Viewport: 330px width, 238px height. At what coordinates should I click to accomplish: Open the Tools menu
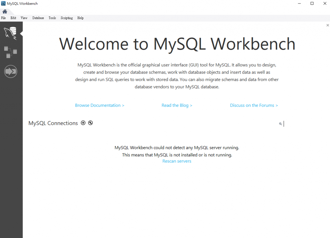coord(52,18)
